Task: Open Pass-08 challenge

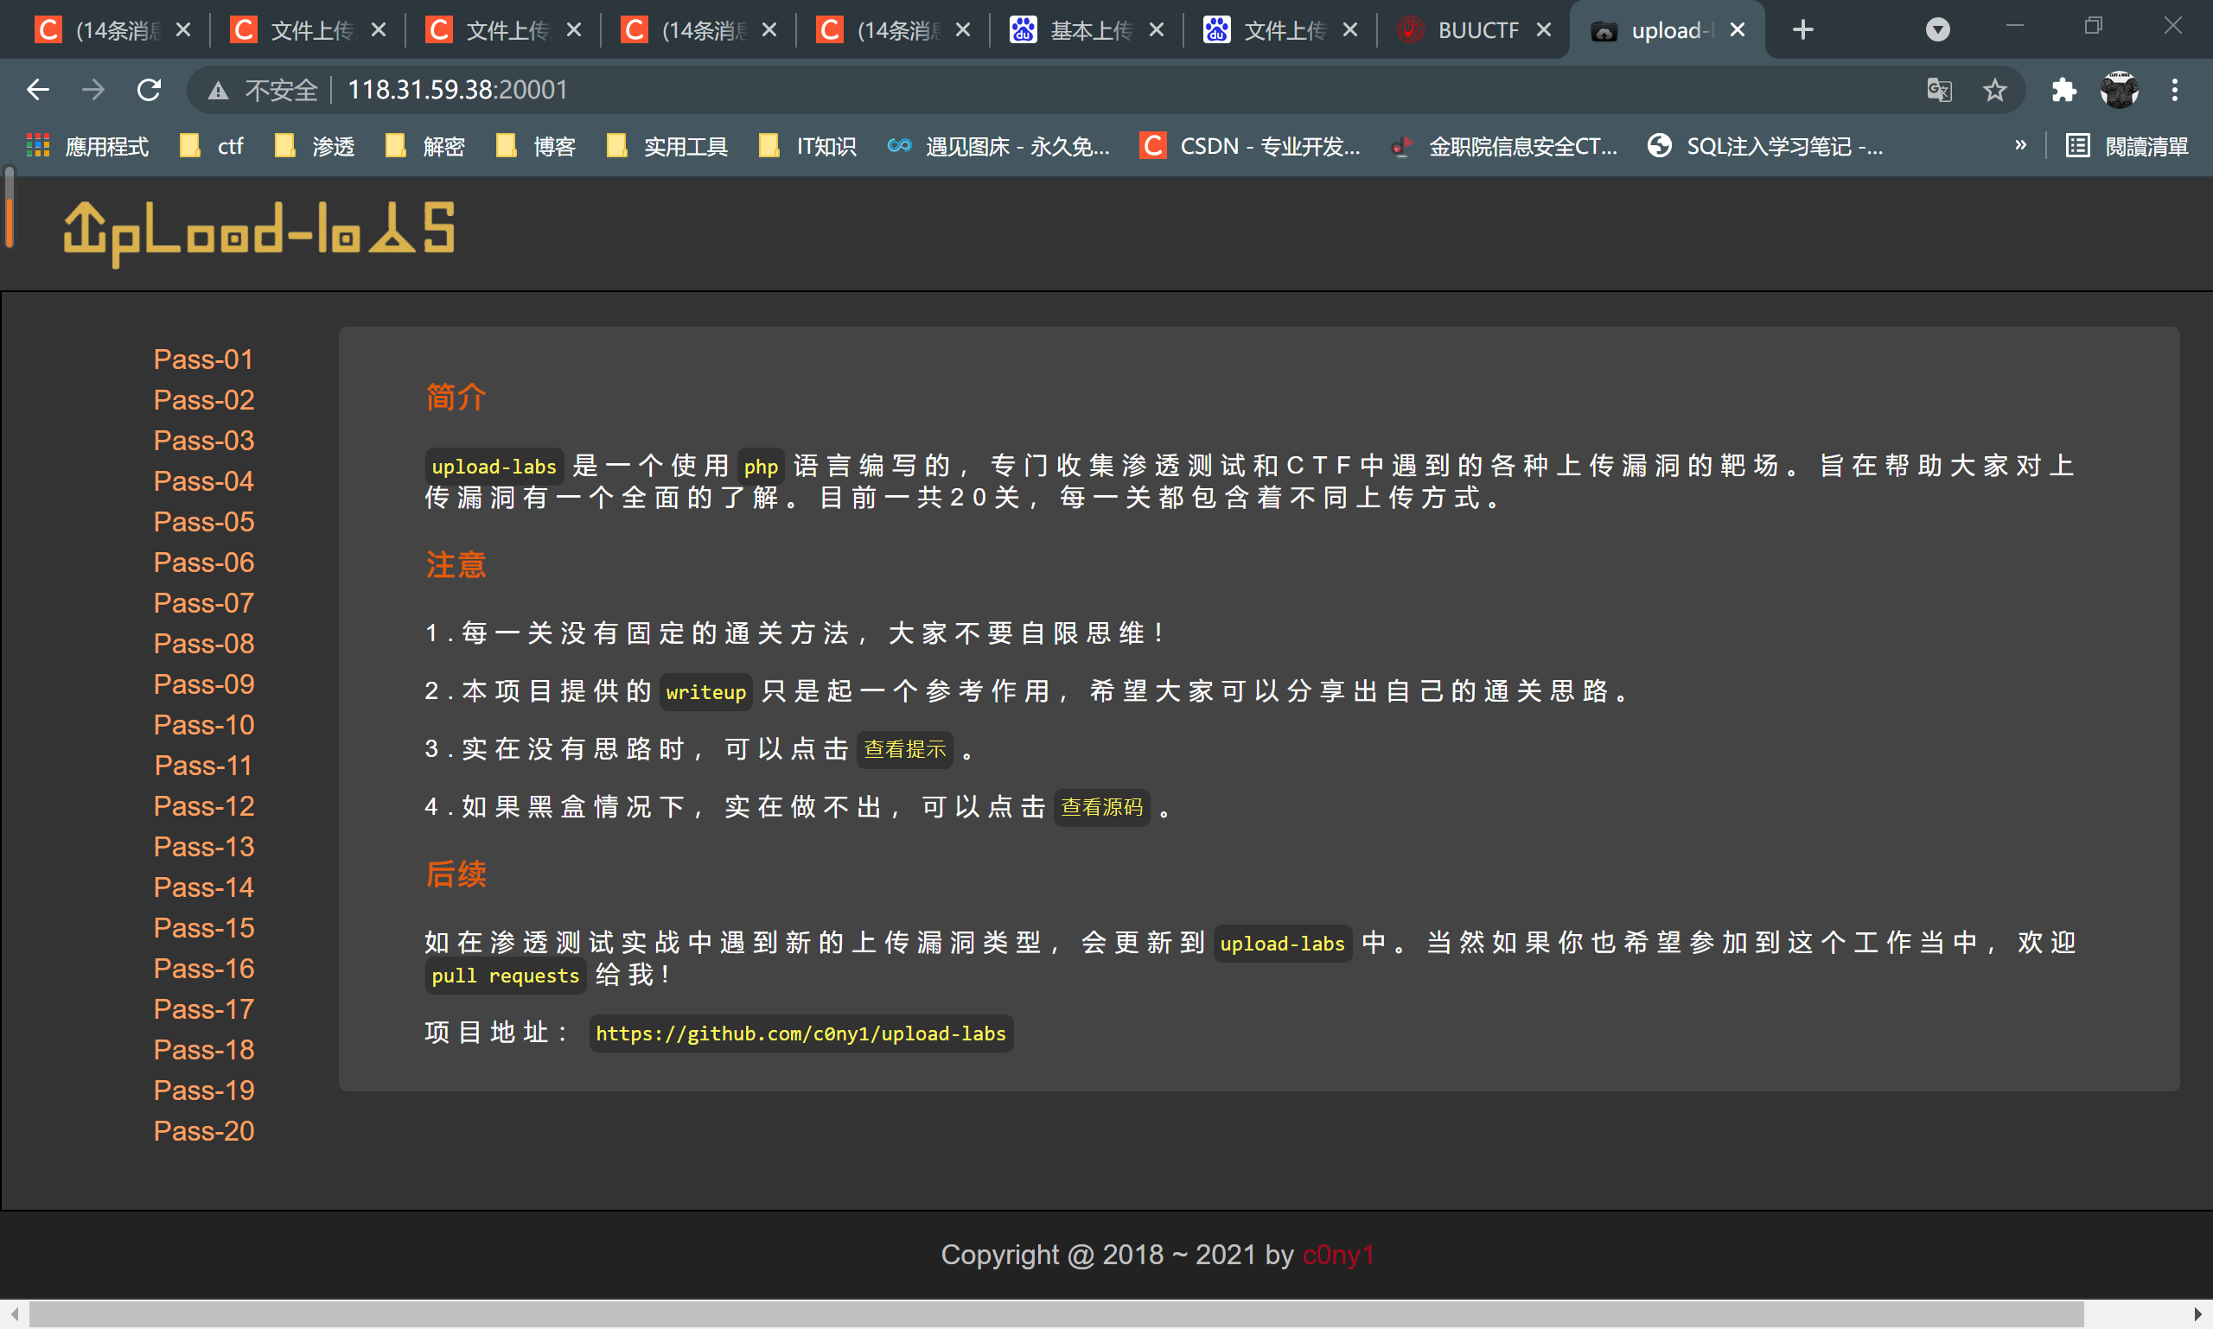Action: coord(203,643)
